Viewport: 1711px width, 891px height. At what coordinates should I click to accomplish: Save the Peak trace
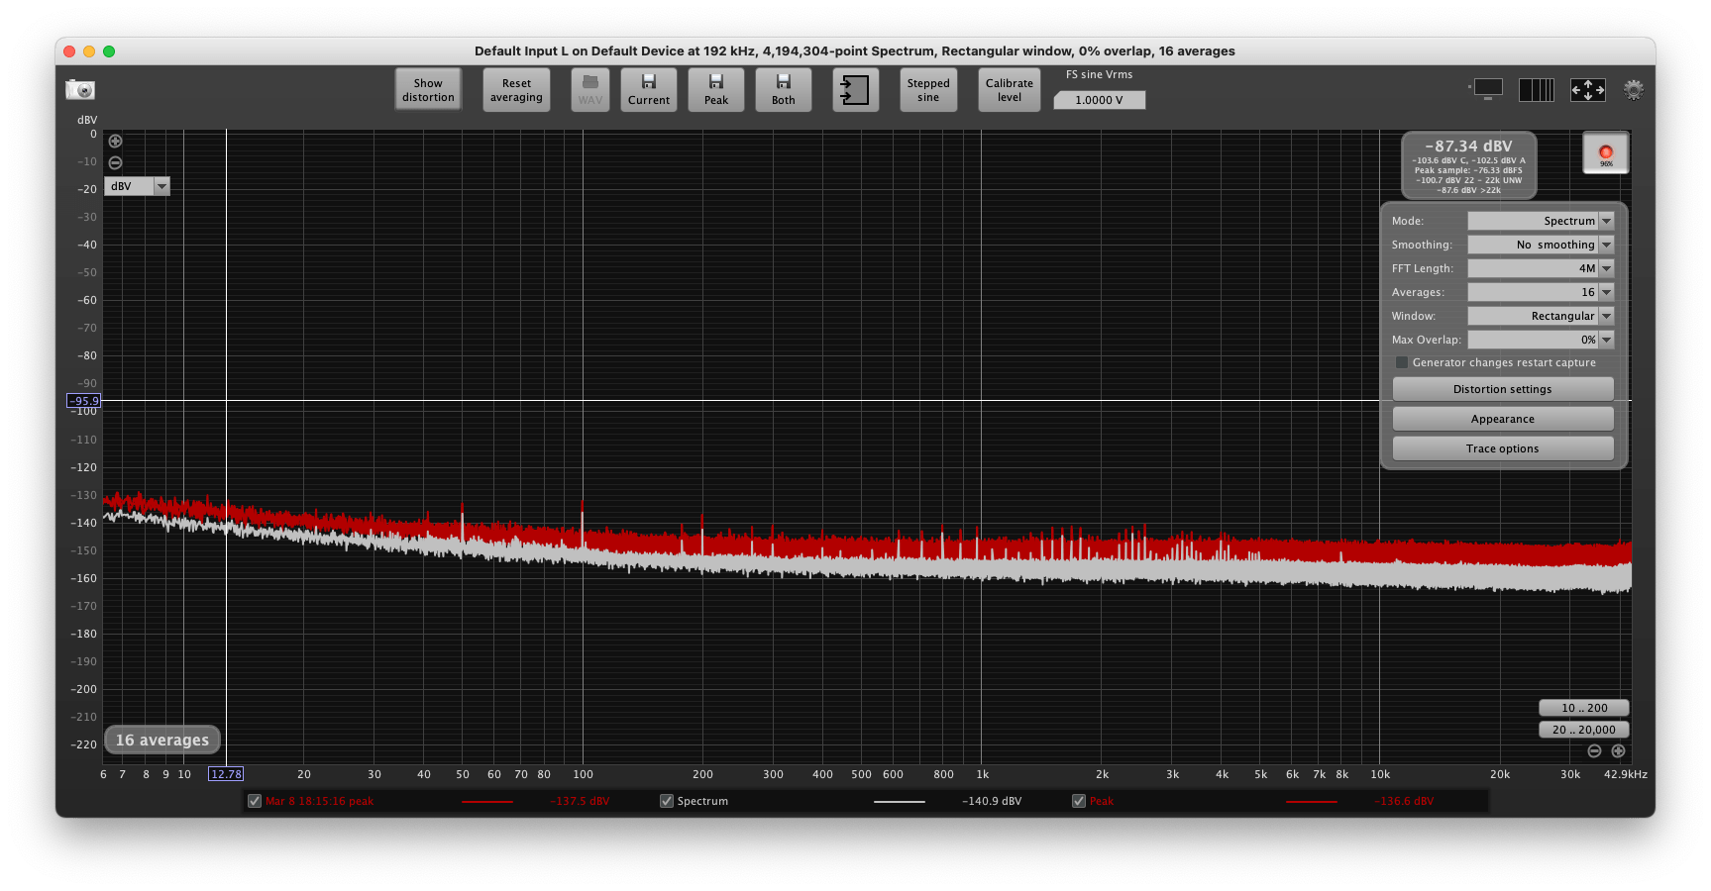pos(716,90)
